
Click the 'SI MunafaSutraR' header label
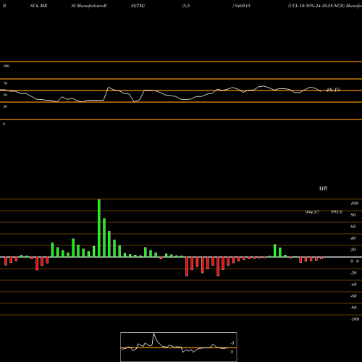[x=89, y=6]
